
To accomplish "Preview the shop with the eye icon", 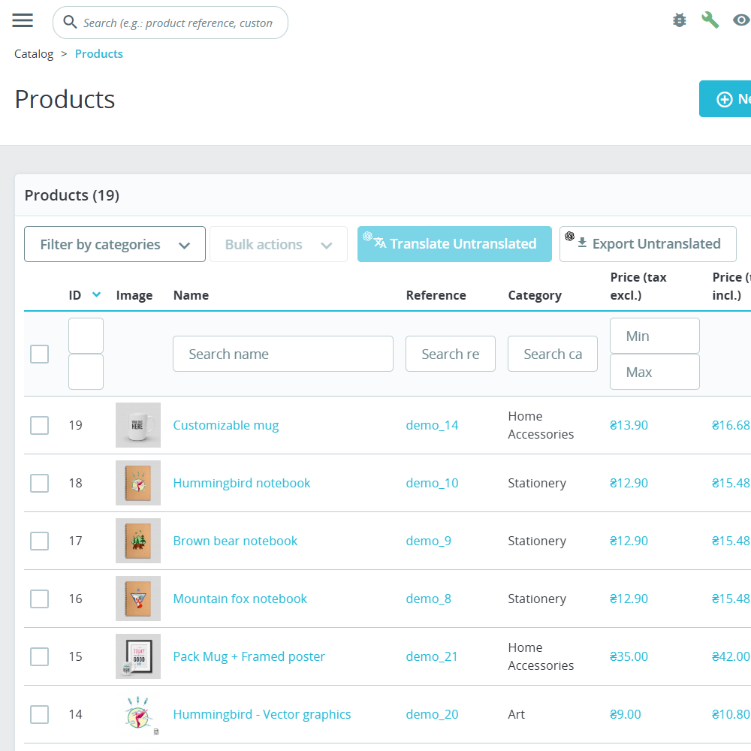I will pyautogui.click(x=741, y=20).
